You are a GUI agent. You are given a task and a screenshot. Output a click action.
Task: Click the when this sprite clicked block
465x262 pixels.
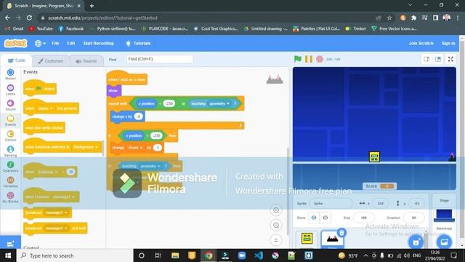click(x=44, y=127)
